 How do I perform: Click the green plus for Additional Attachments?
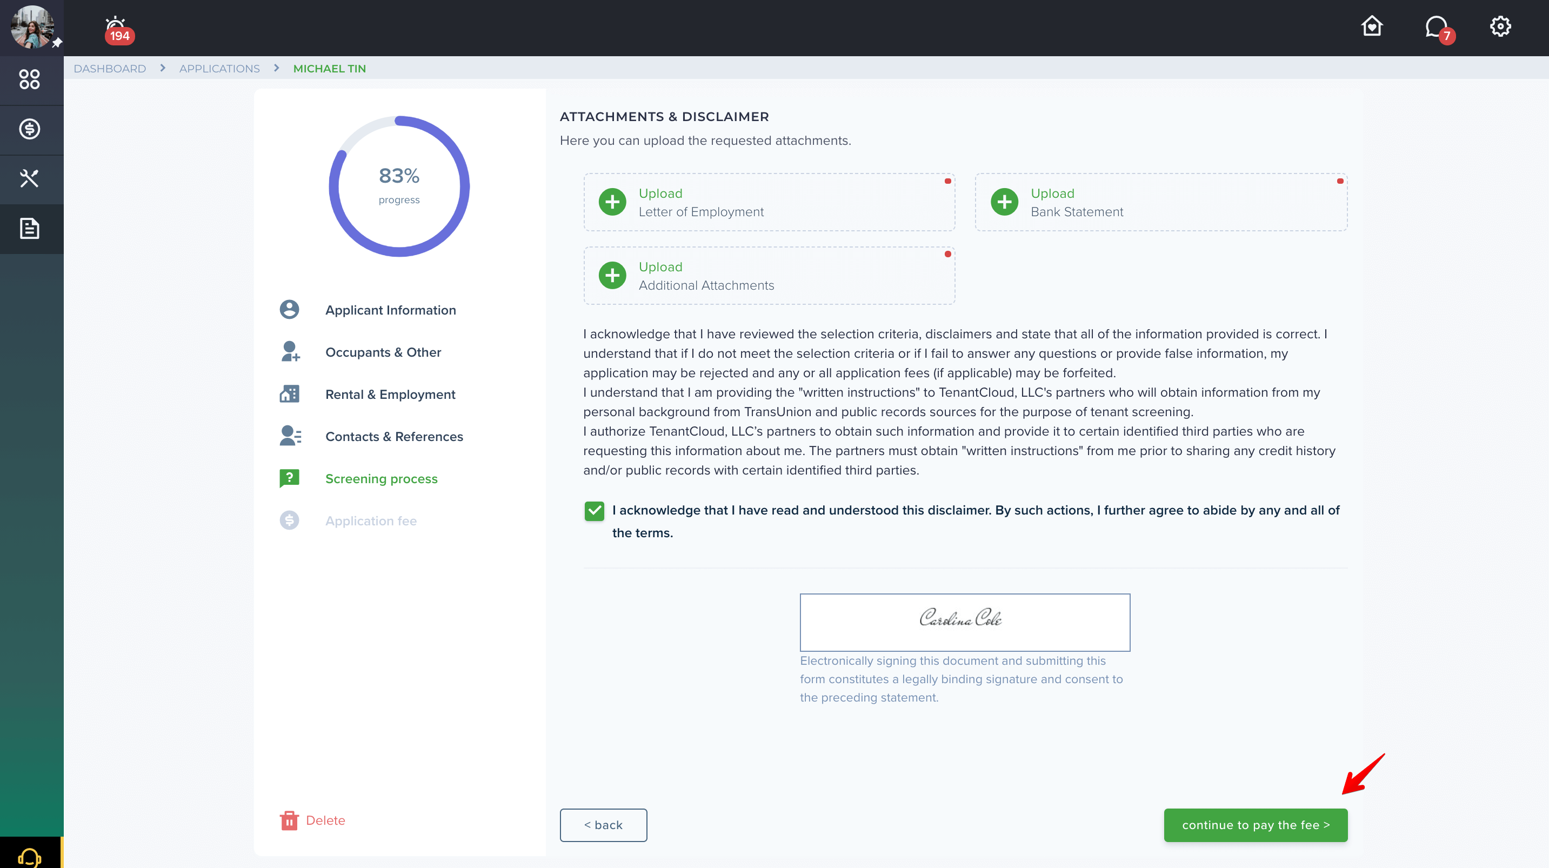(x=612, y=276)
